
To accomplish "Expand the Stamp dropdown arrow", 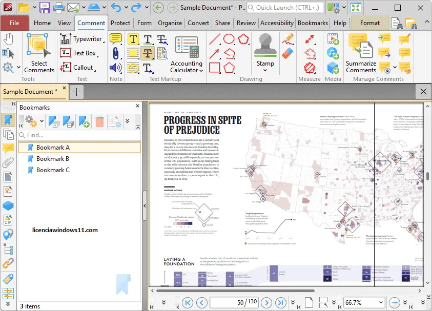I will click(265, 71).
